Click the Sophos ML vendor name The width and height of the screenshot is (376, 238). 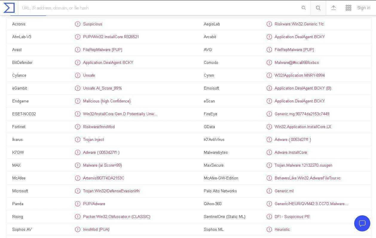(x=214, y=229)
